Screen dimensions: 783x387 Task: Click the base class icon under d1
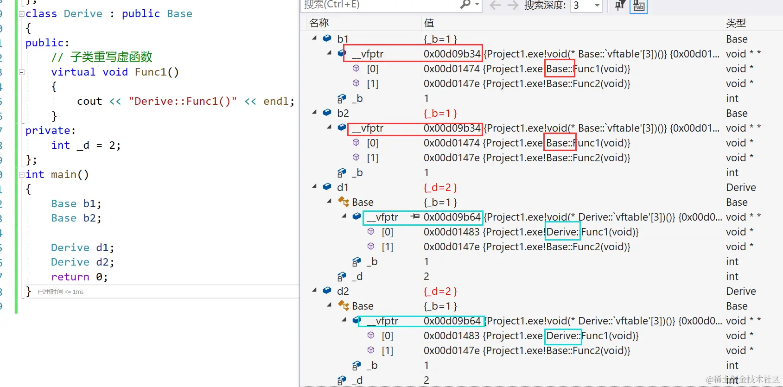click(344, 202)
